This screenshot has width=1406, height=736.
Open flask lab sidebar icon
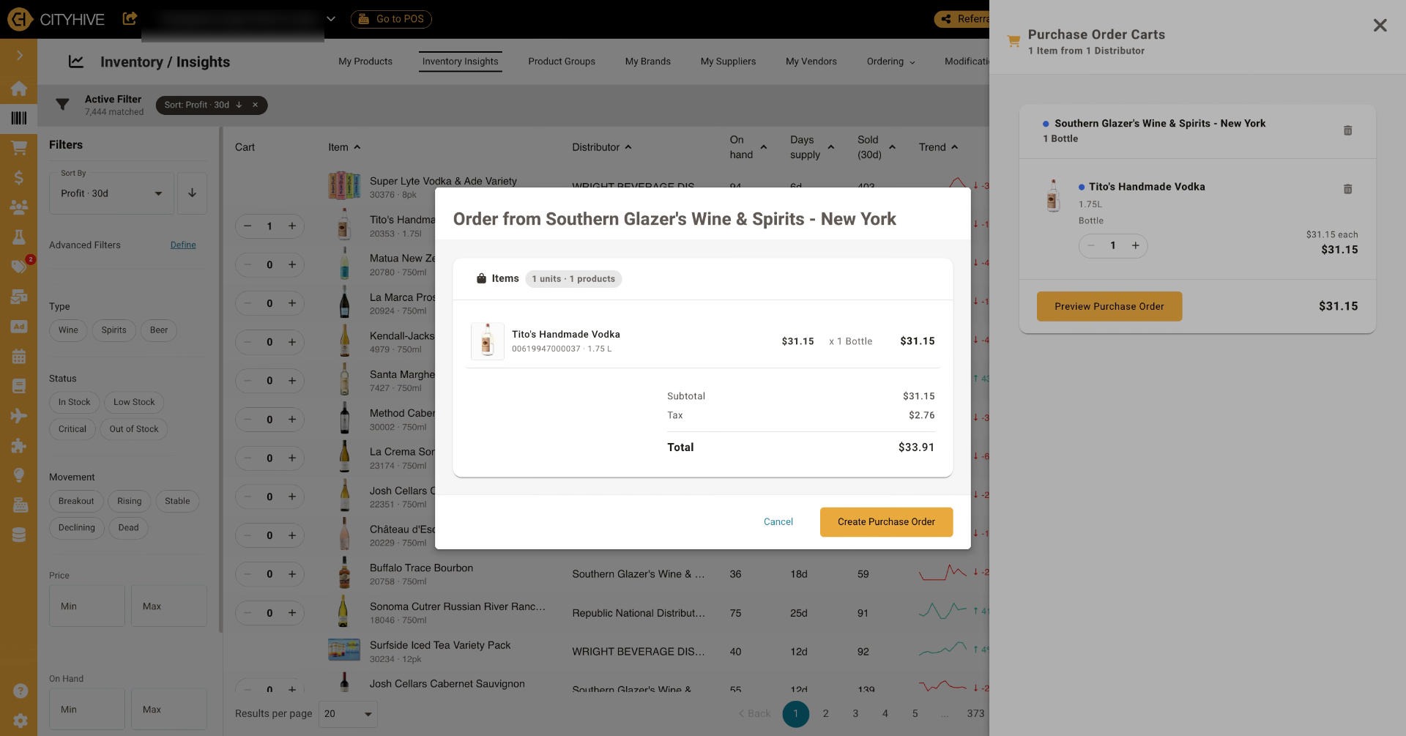point(19,237)
